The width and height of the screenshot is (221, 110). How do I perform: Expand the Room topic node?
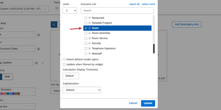(89, 28)
